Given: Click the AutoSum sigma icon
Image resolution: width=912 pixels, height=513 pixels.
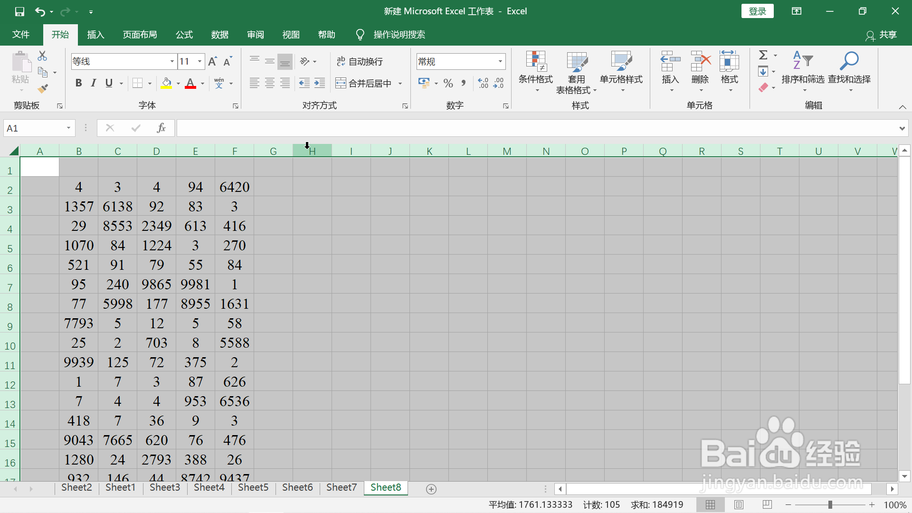Looking at the screenshot, I should click(763, 56).
